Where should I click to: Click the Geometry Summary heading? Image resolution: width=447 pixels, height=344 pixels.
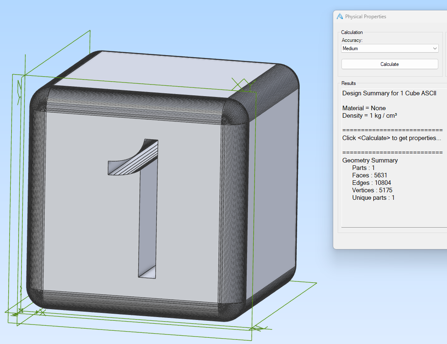coord(370,160)
